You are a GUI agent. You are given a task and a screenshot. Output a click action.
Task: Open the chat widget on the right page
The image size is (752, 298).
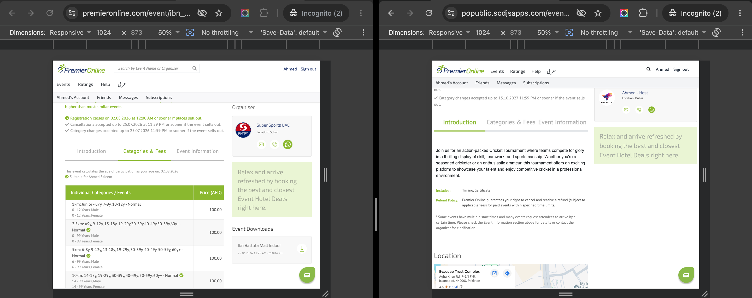686,275
